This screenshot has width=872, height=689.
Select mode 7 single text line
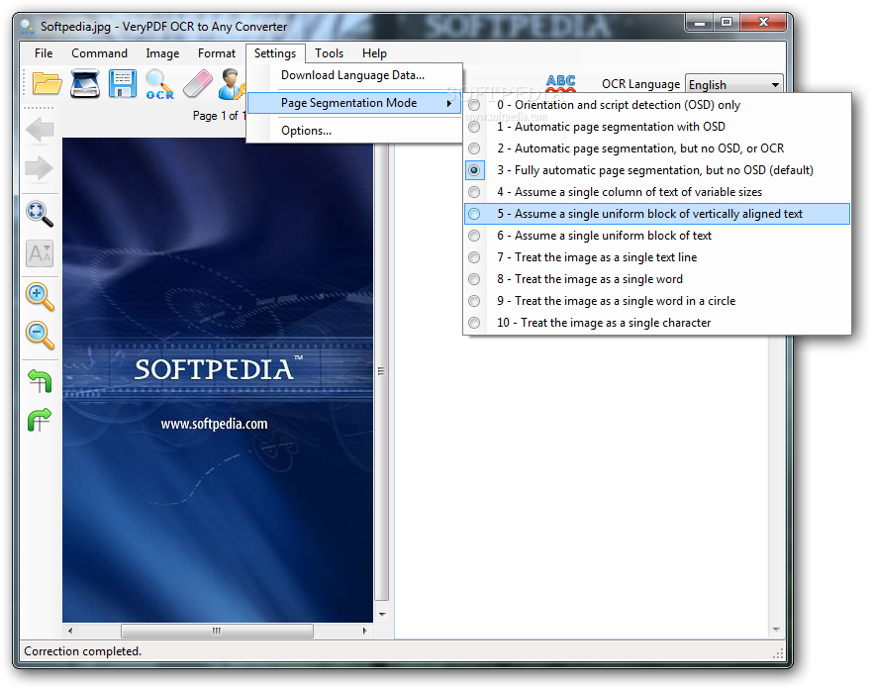[x=657, y=257]
